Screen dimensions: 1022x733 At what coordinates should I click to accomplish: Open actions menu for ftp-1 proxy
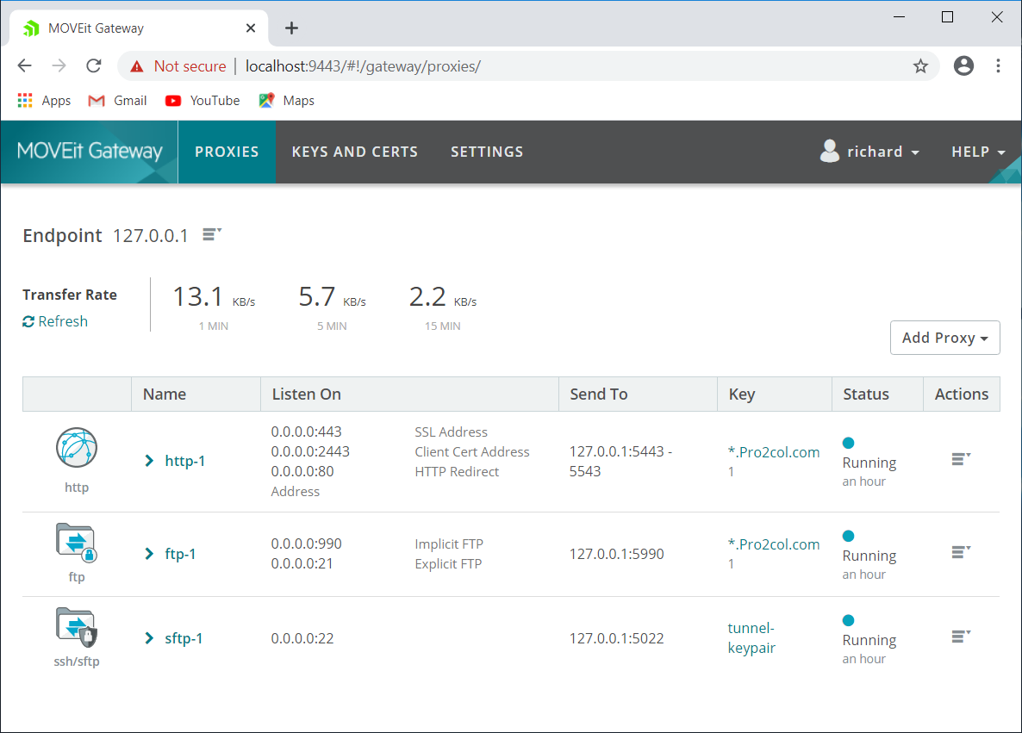click(x=961, y=552)
